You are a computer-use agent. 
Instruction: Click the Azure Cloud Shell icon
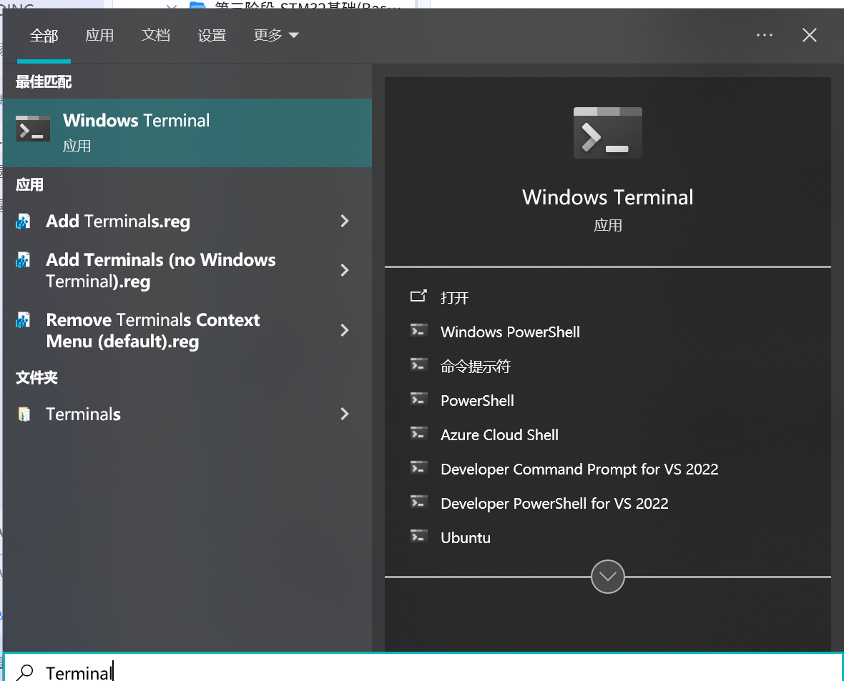418,433
